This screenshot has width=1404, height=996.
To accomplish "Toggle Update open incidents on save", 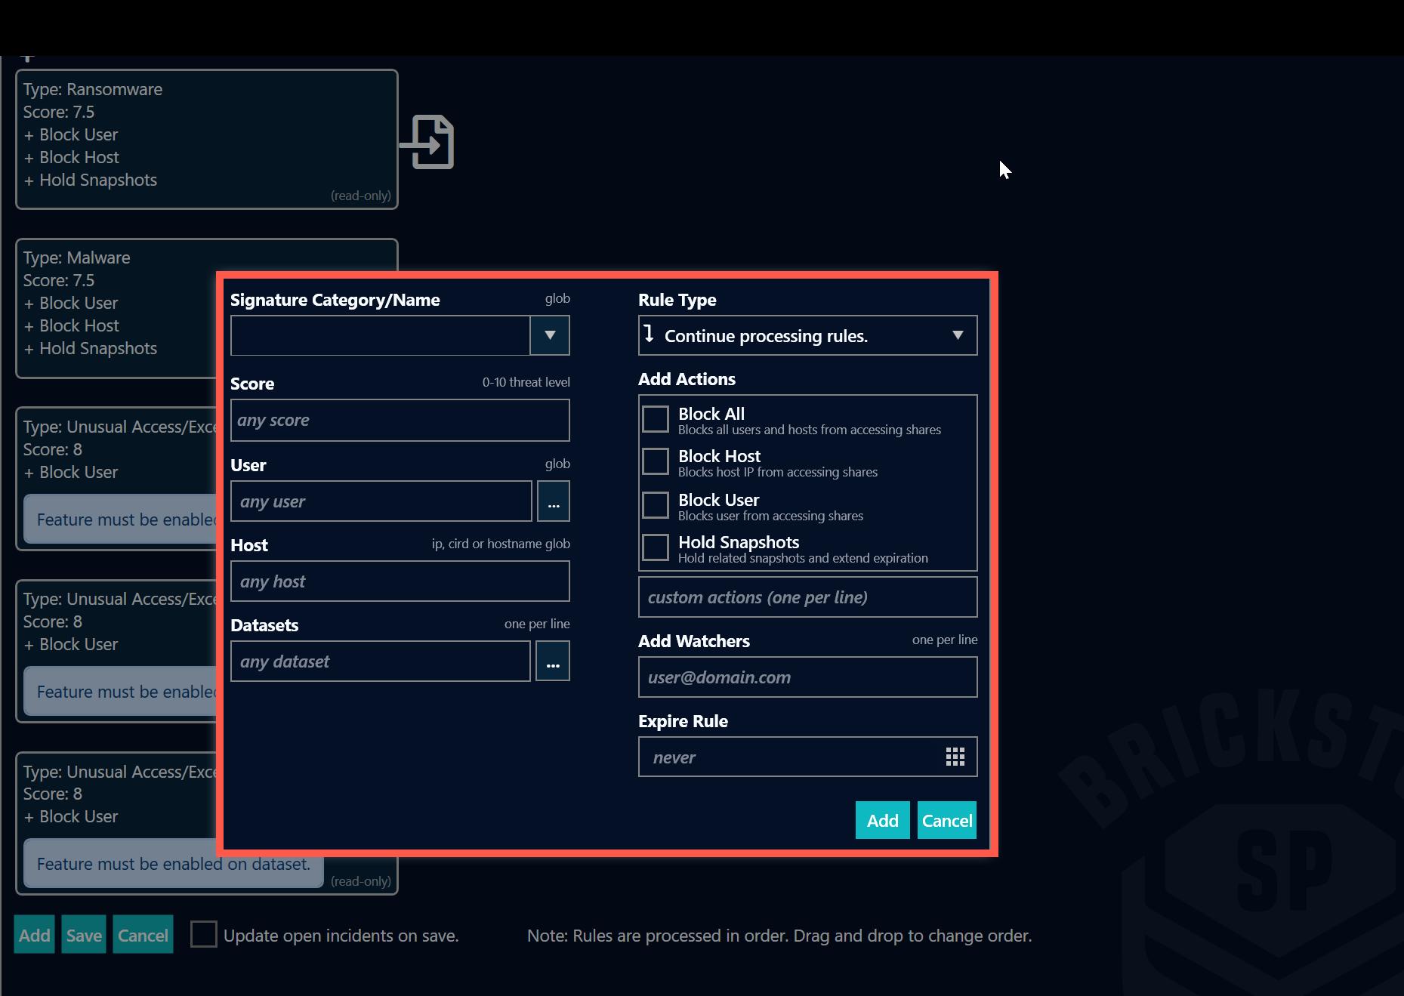I will click(x=203, y=935).
